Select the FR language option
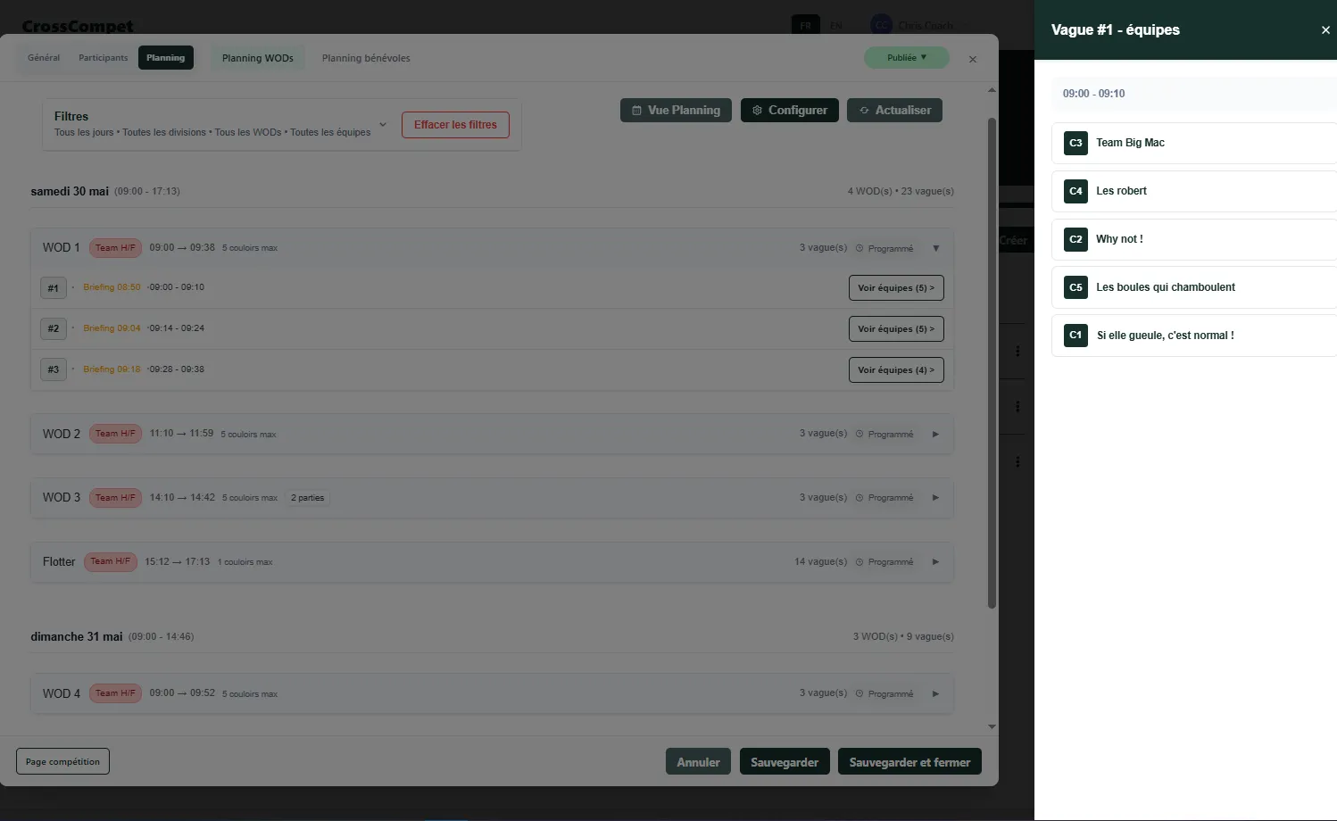1337x821 pixels. [806, 25]
